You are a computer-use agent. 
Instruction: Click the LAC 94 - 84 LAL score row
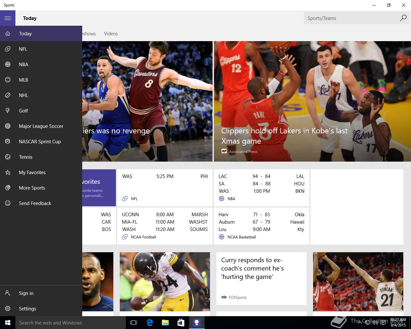261,176
